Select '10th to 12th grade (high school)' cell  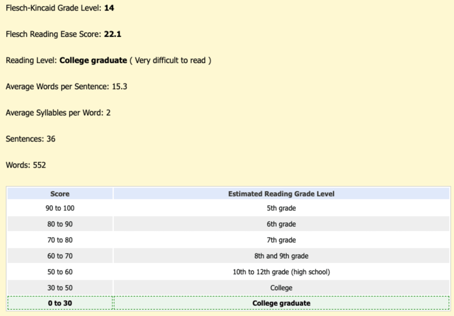[x=282, y=272]
